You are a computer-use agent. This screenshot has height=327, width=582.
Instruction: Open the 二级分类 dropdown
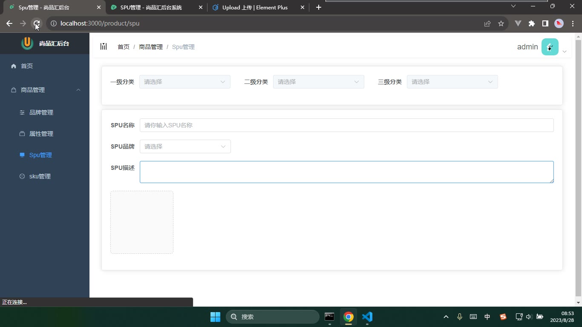click(x=319, y=82)
